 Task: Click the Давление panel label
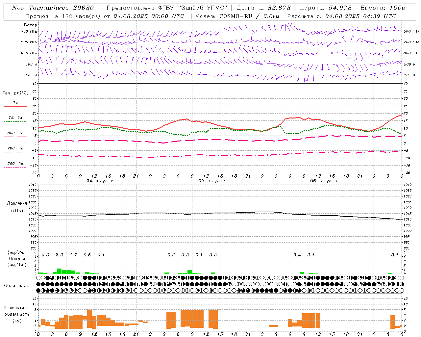pos(17,203)
